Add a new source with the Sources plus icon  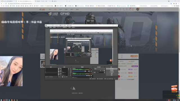[59, 77]
